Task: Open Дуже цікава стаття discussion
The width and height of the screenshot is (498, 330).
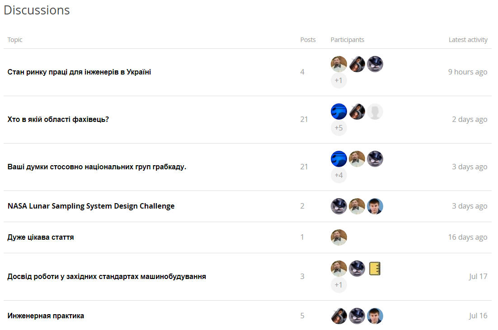Action: coord(41,237)
